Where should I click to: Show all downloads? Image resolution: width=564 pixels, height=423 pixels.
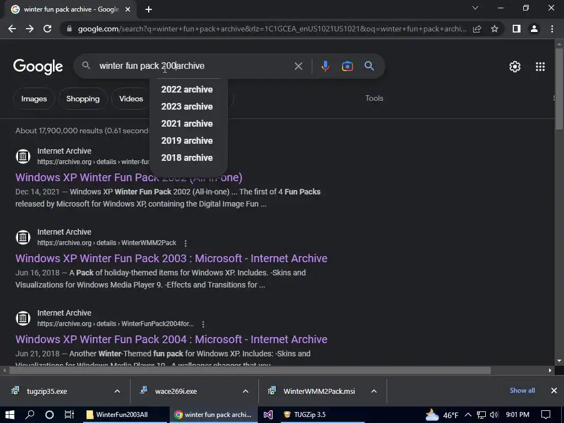click(522, 391)
